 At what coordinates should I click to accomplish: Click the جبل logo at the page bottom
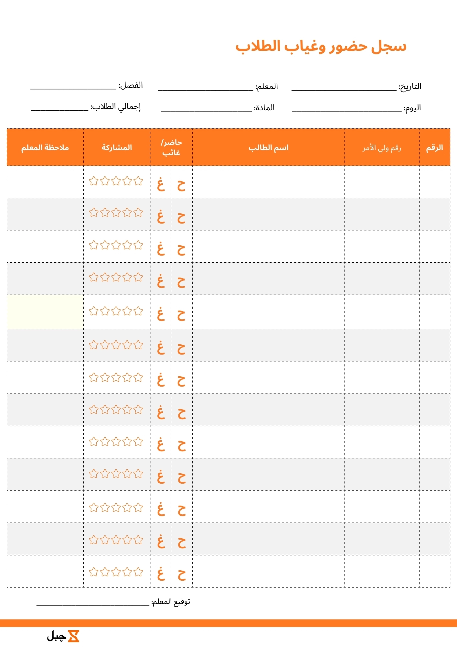point(63,636)
